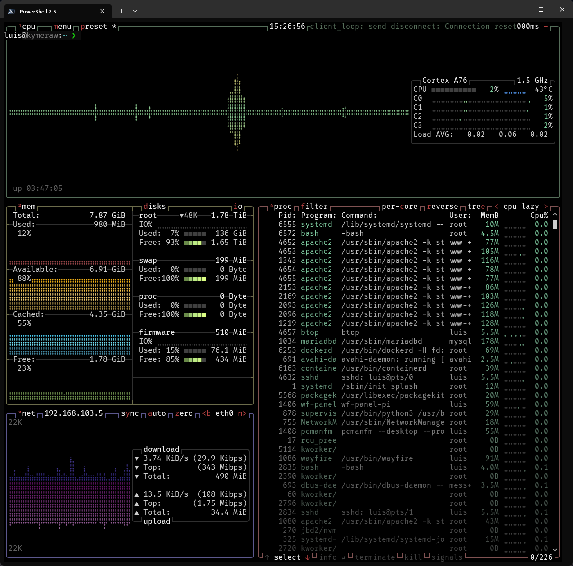
Task: Toggle per-core process cpu usage
Action: click(400, 207)
